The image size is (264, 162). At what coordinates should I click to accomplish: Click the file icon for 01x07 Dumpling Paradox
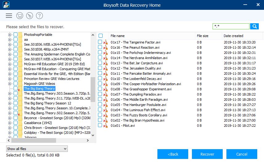pos(106,94)
